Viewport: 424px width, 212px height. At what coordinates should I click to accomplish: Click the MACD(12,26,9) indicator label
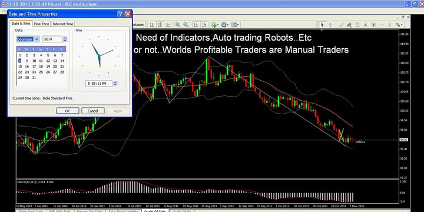tap(35, 182)
